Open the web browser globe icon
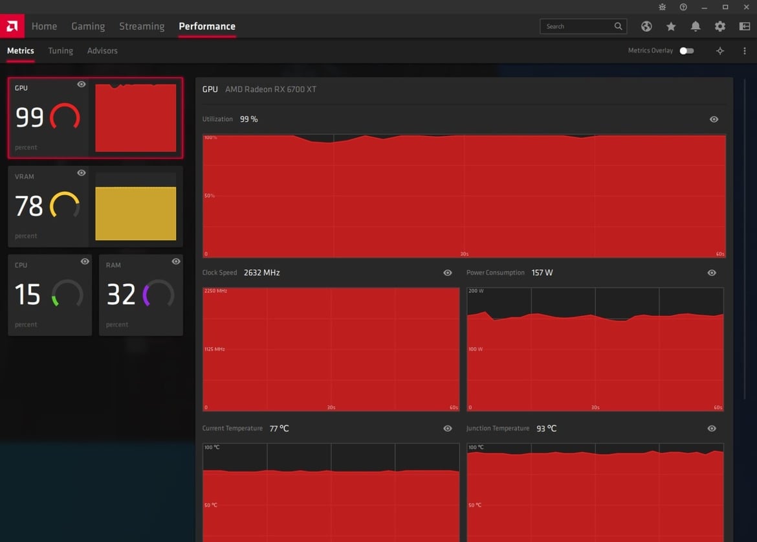The width and height of the screenshot is (757, 542). tap(646, 27)
